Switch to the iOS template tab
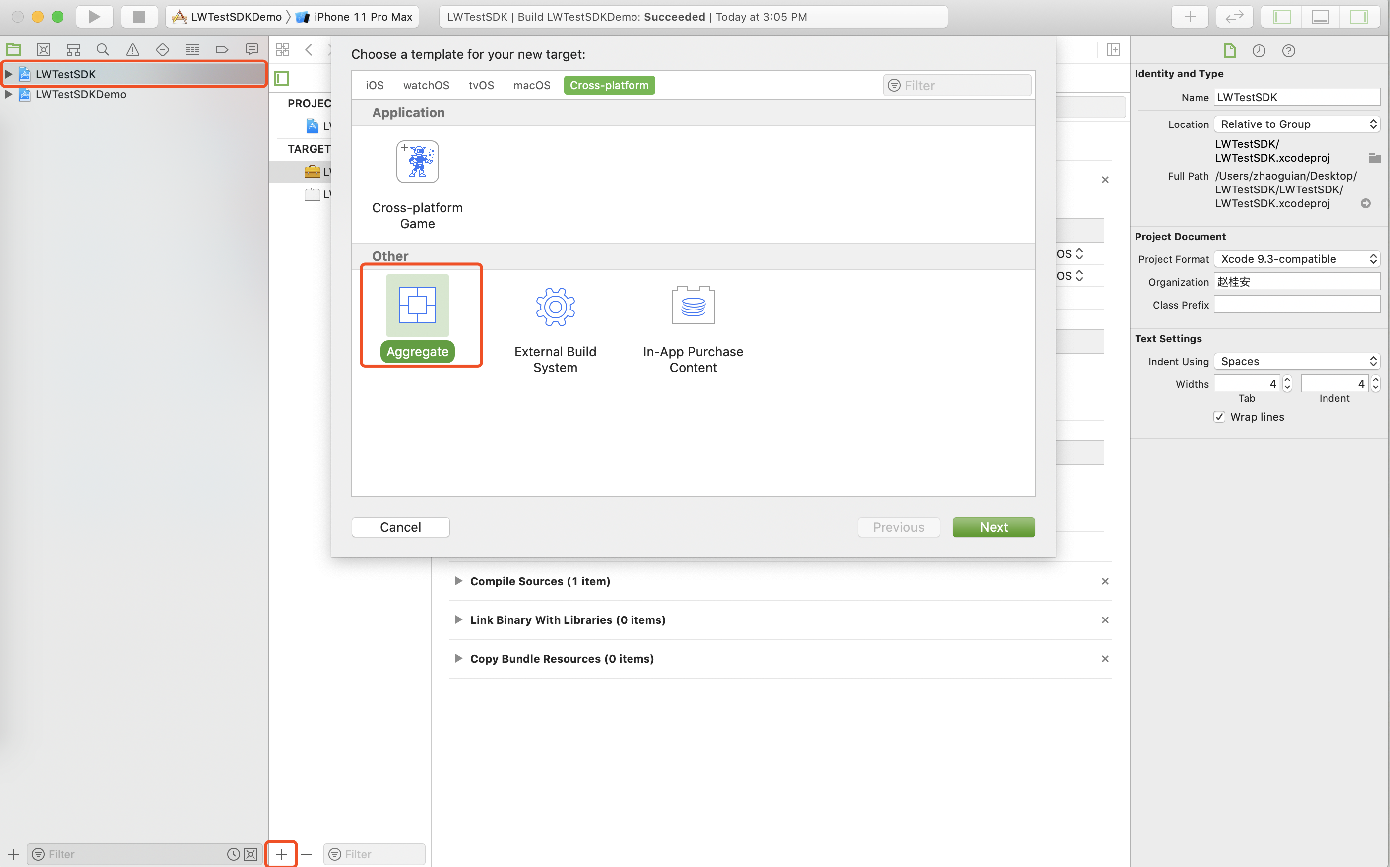This screenshot has width=1390, height=867. (x=375, y=85)
